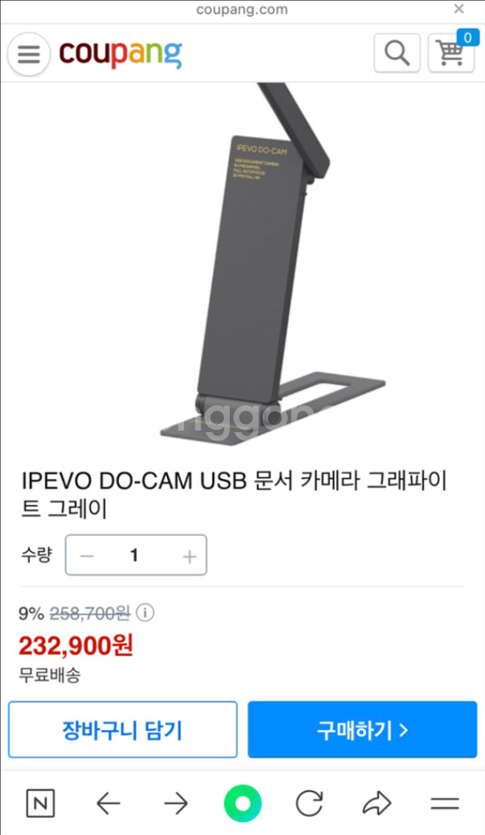Click the coupang.com address text
Image resolution: width=485 pixels, height=835 pixels.
242,10
